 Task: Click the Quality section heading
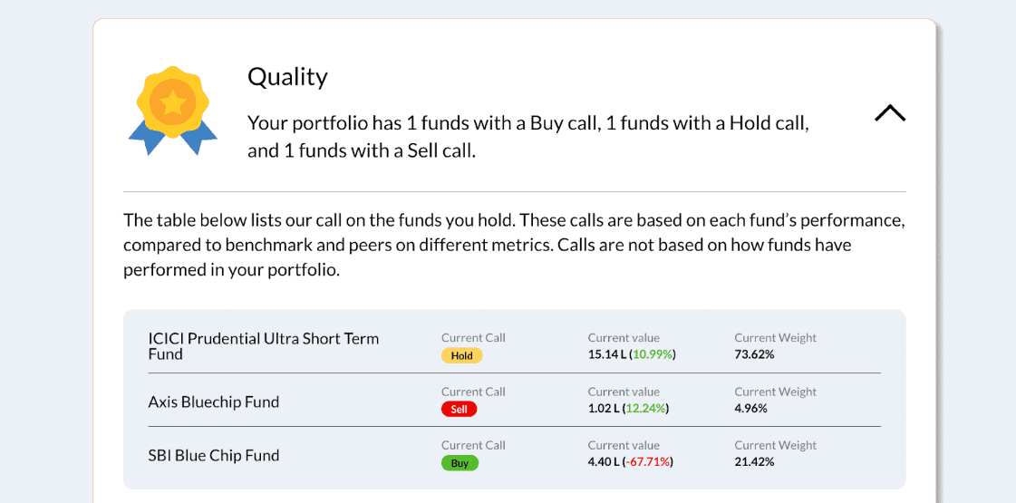tap(287, 77)
